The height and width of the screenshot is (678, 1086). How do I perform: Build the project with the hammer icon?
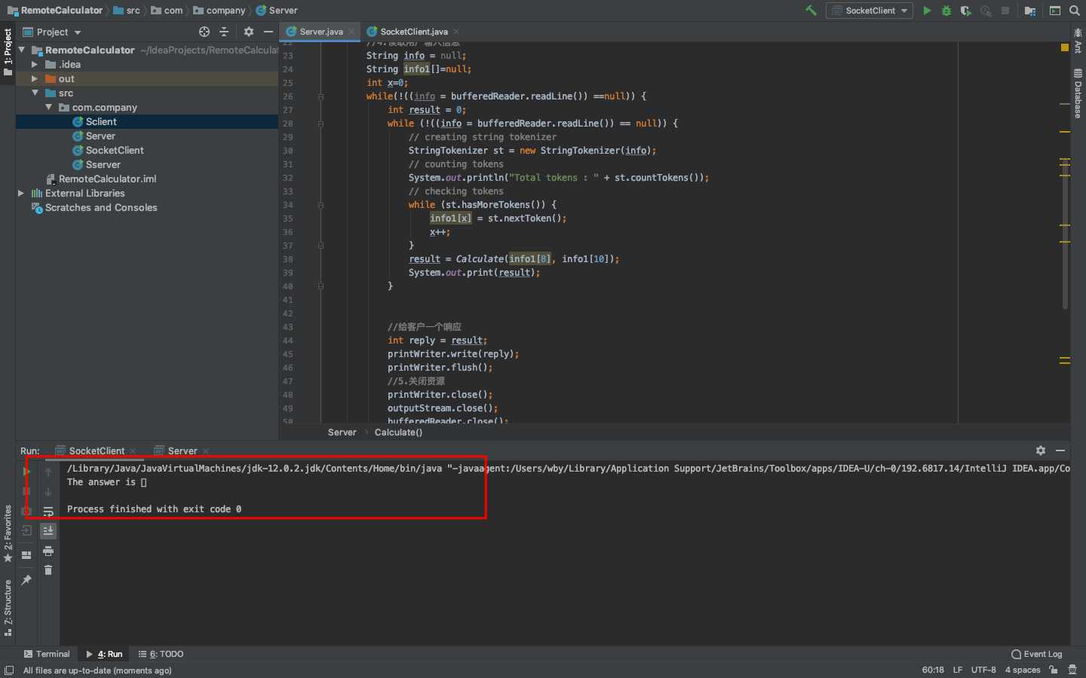coord(811,11)
